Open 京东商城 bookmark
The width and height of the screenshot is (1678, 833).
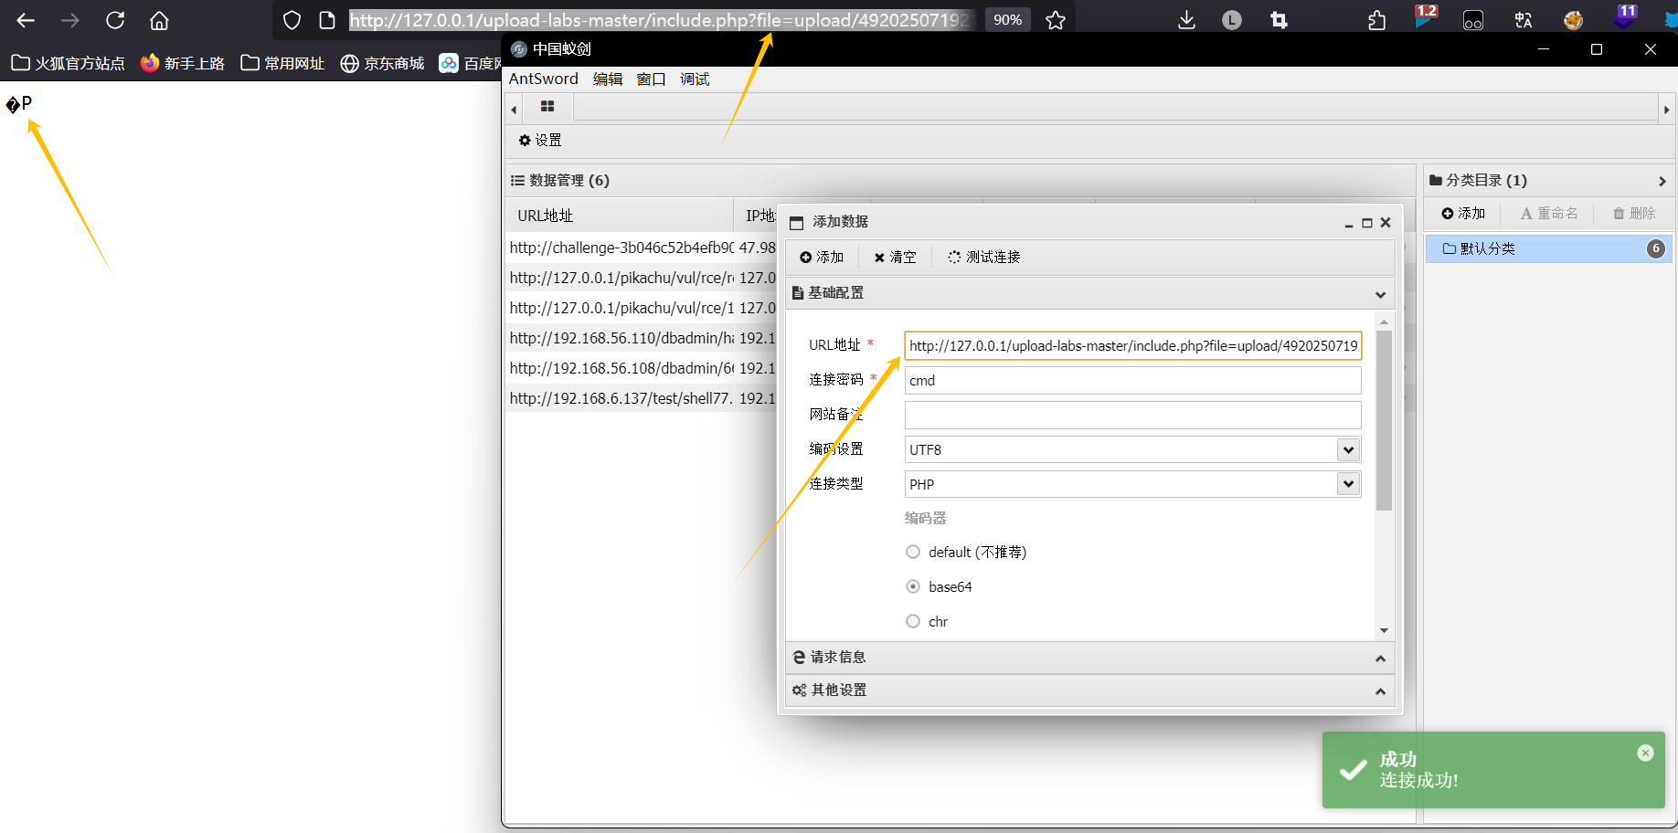coord(382,63)
